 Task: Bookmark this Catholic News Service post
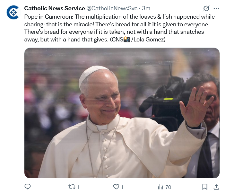[204, 187]
